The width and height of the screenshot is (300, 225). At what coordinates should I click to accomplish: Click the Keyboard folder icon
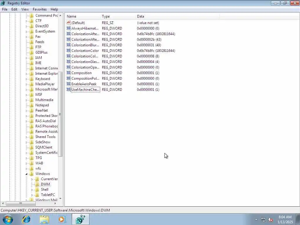32,79
